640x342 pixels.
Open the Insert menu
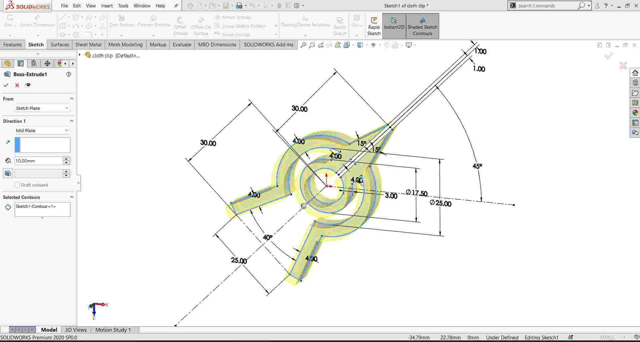107,6
